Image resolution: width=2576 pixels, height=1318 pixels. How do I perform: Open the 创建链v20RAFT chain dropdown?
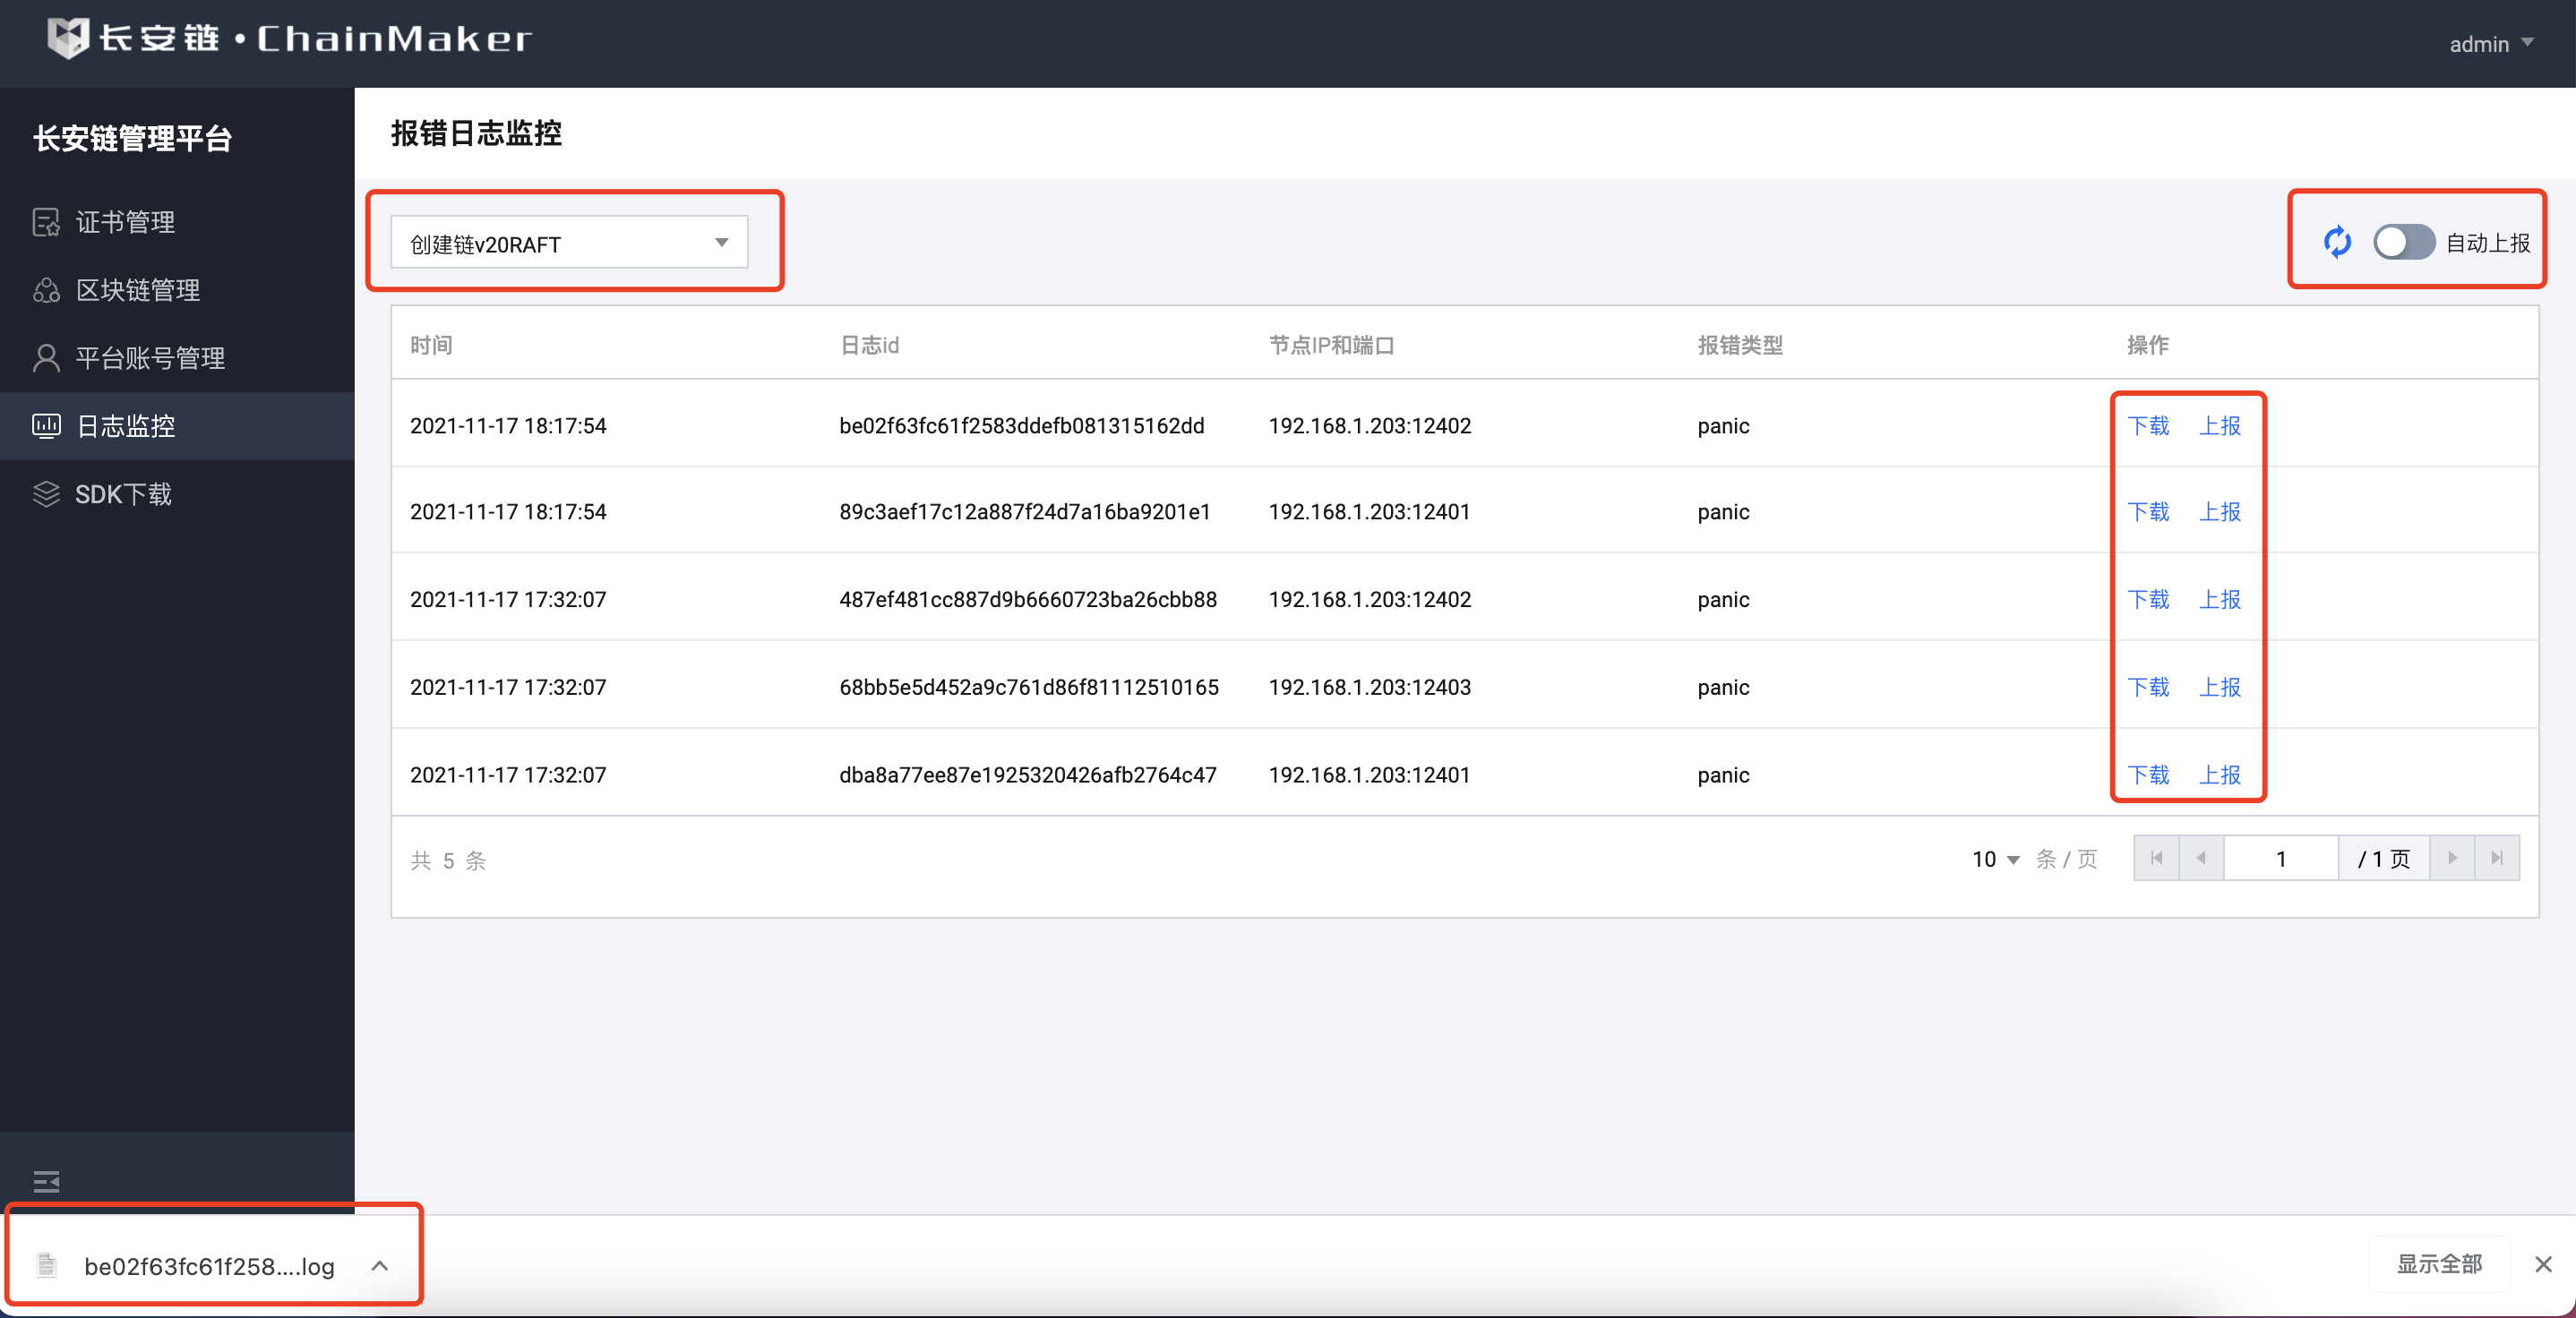click(x=568, y=243)
